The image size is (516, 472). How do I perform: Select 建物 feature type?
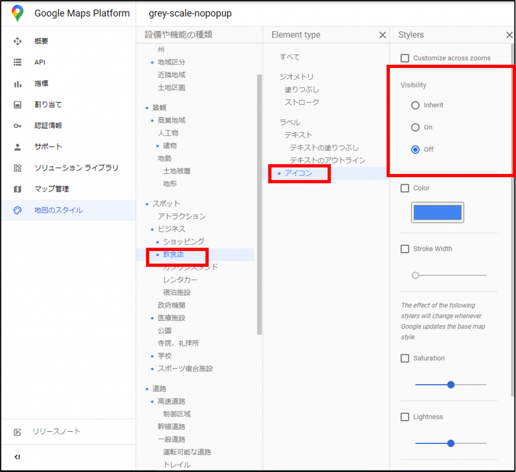(170, 145)
